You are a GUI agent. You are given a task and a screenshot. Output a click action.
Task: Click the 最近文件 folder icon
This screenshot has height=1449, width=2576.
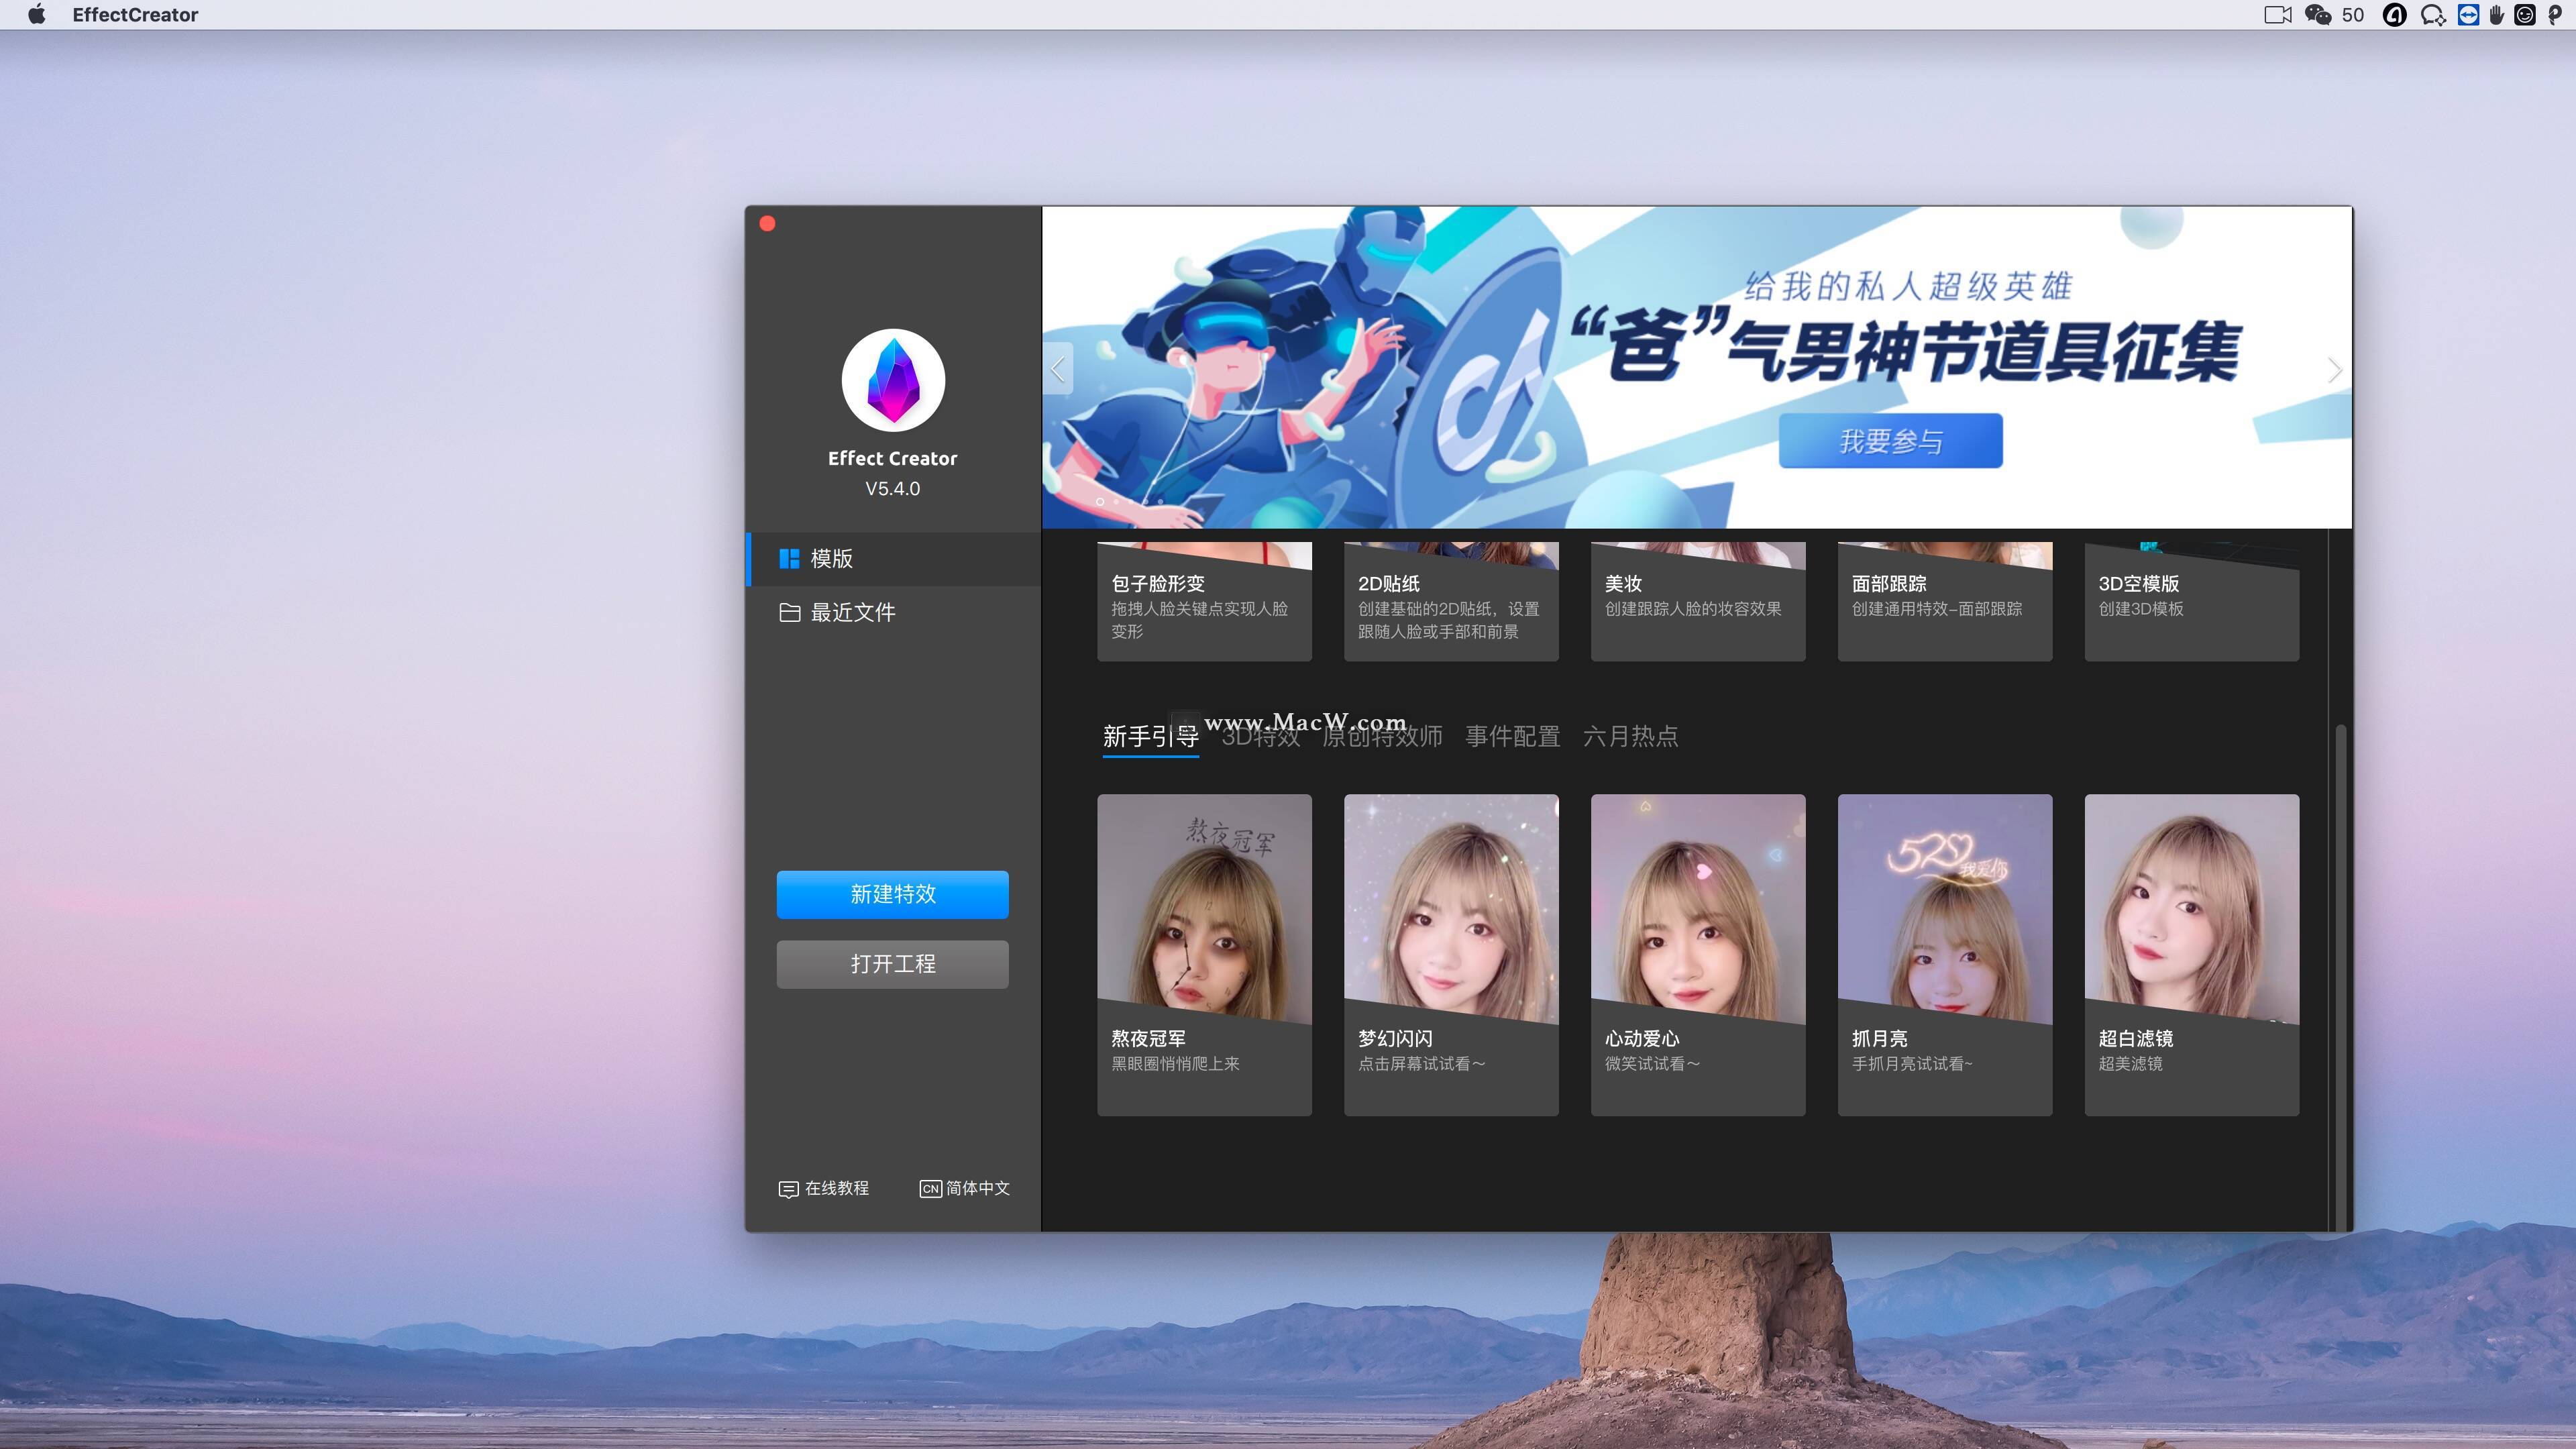789,612
